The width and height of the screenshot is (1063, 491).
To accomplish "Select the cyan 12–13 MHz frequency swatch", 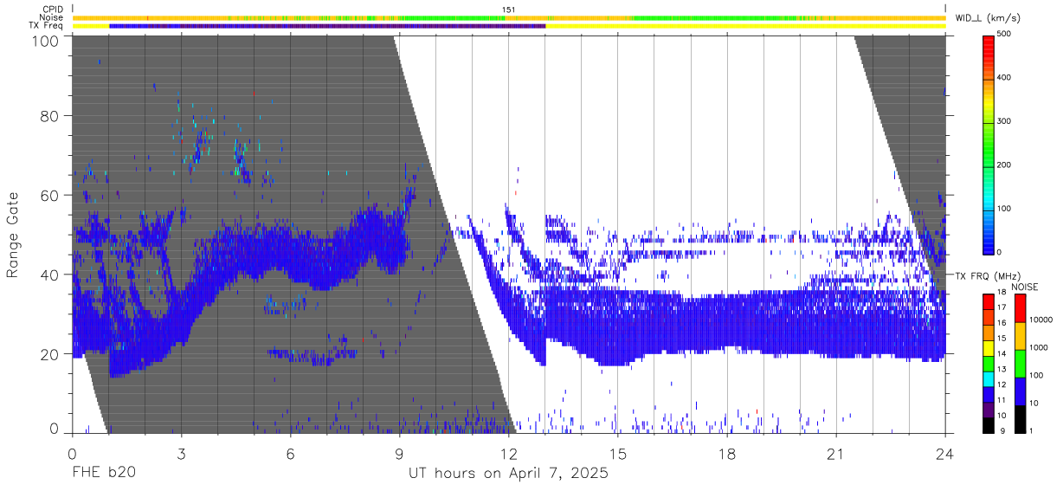I will point(989,378).
